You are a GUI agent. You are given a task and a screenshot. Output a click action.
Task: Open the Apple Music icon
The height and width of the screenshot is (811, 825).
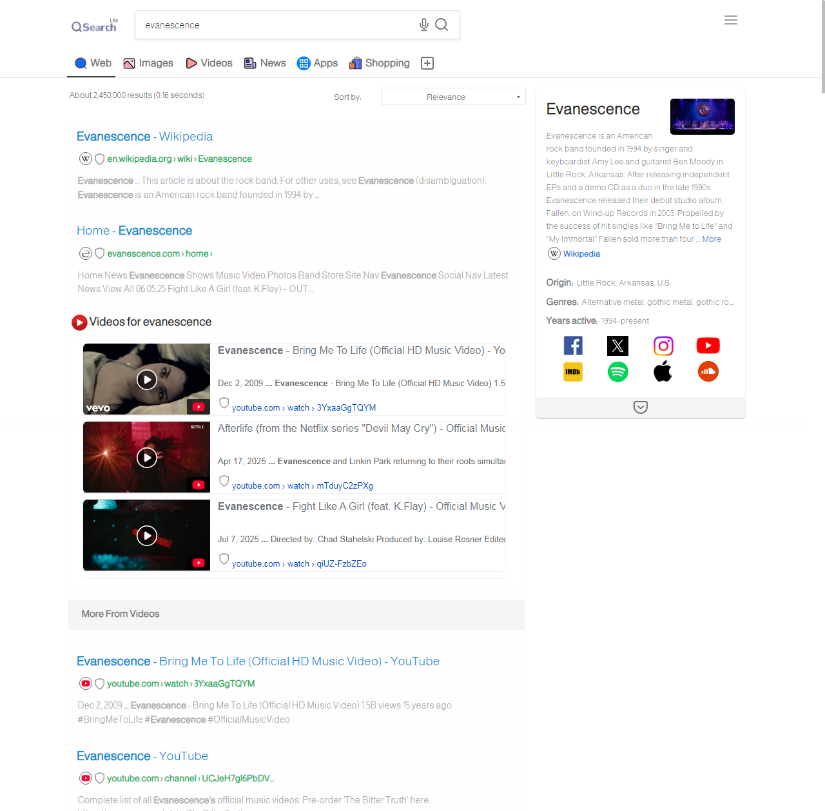pos(663,372)
